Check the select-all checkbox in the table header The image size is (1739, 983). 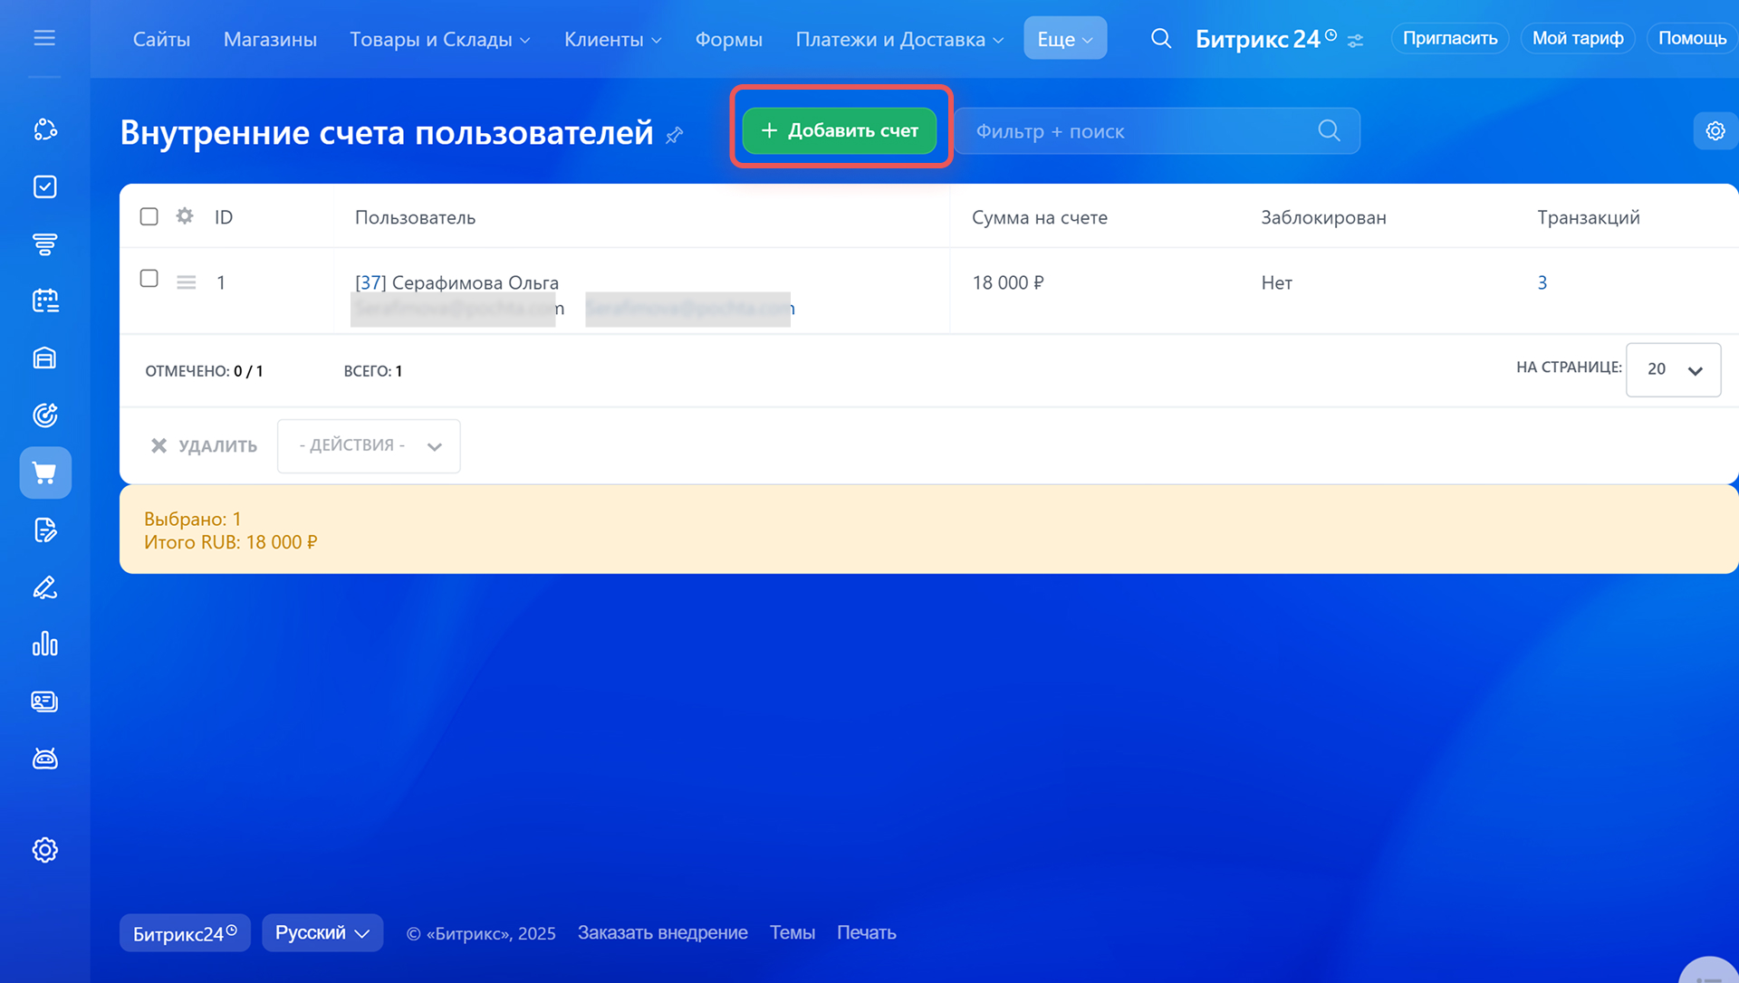[x=149, y=216]
